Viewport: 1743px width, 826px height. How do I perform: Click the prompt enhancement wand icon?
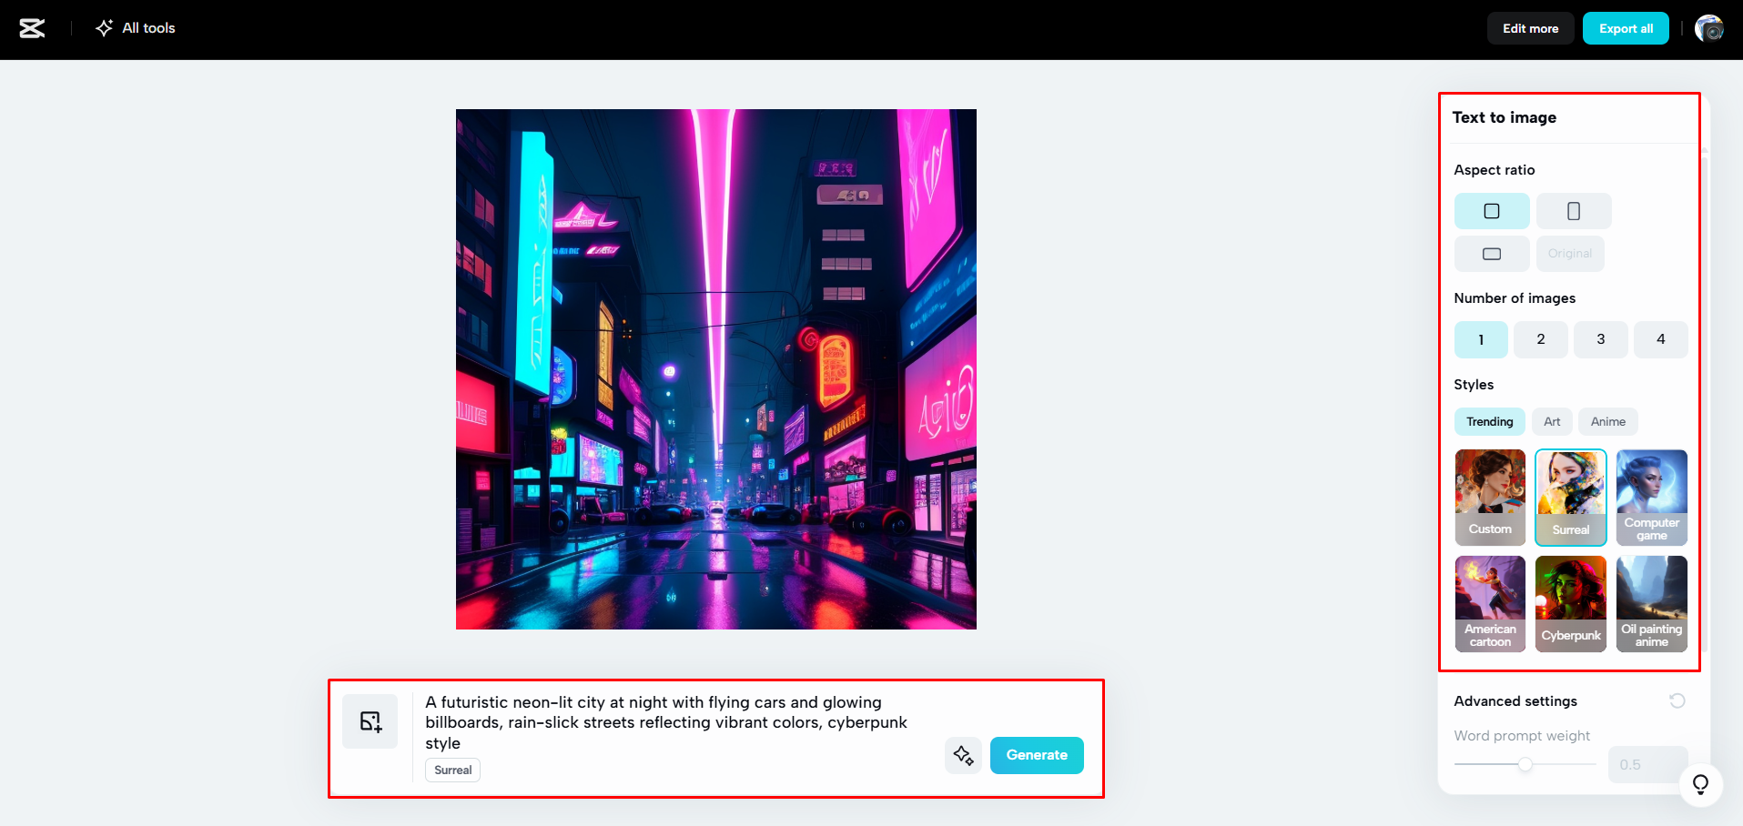pos(963,755)
